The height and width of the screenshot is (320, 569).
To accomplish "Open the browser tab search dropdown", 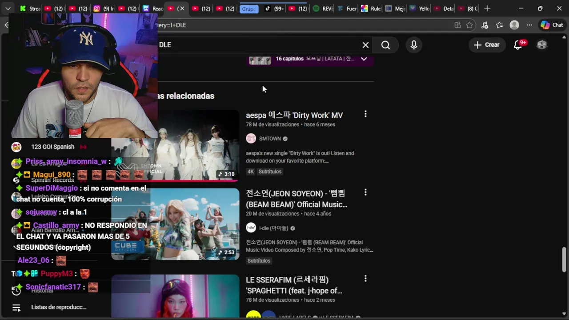I will (x=8, y=8).
